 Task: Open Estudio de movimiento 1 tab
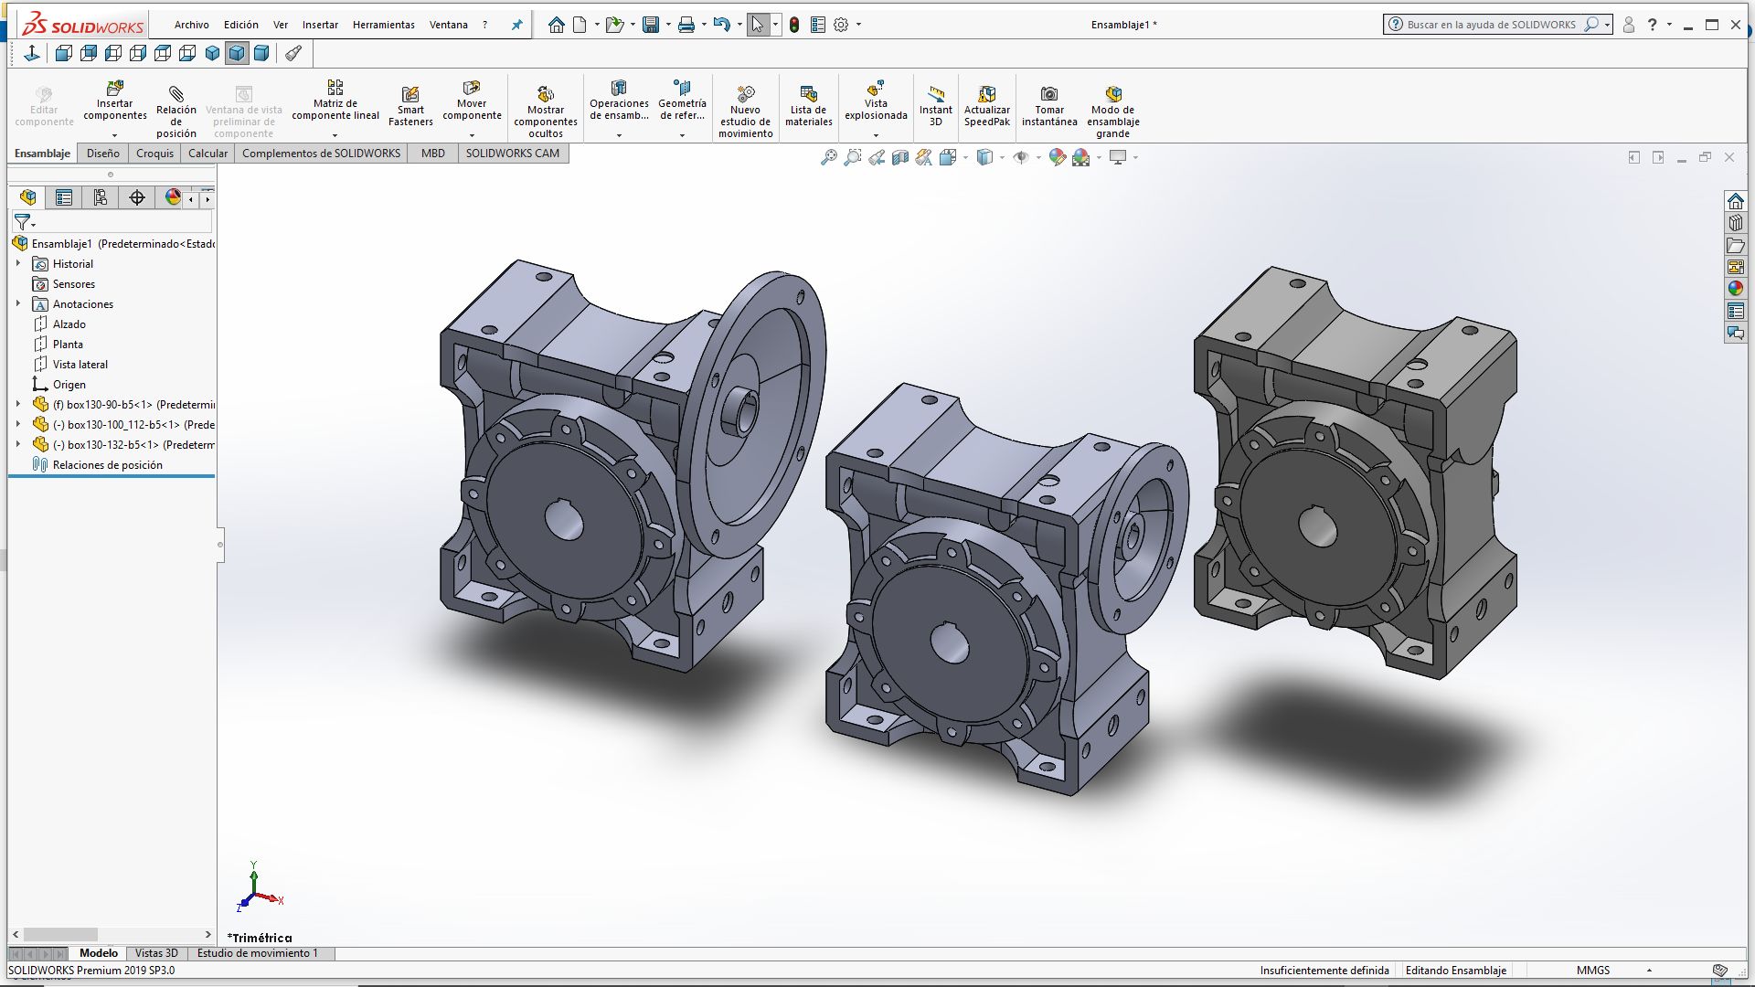tap(258, 953)
